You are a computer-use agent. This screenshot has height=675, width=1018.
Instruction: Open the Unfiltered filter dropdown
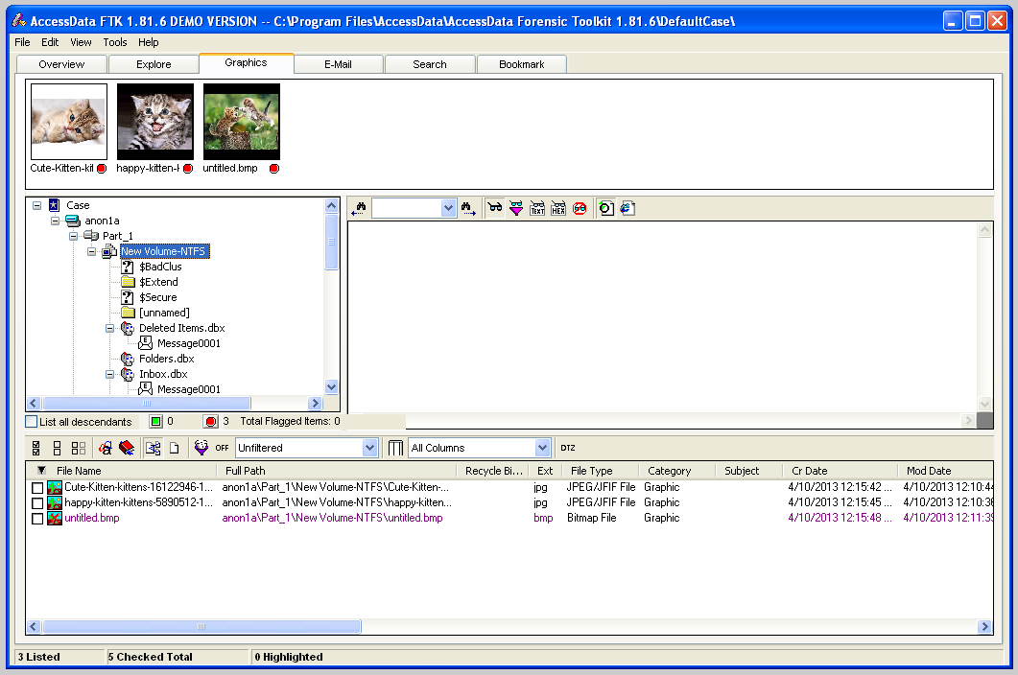point(369,448)
